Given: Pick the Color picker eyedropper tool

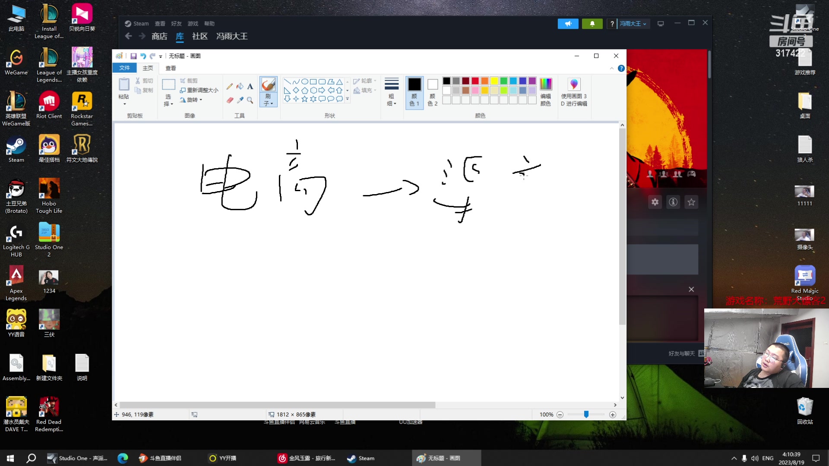Looking at the screenshot, I should click(x=240, y=100).
